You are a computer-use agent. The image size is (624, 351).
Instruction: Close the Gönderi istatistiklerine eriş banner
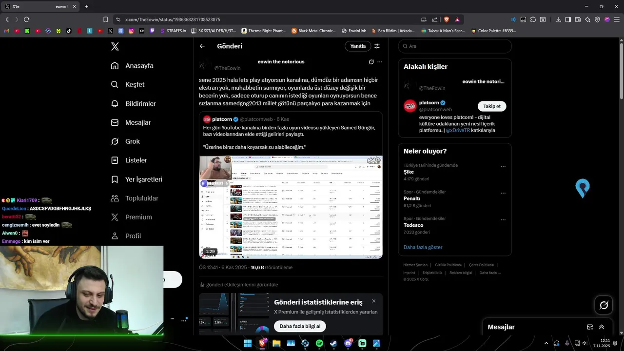point(373,301)
